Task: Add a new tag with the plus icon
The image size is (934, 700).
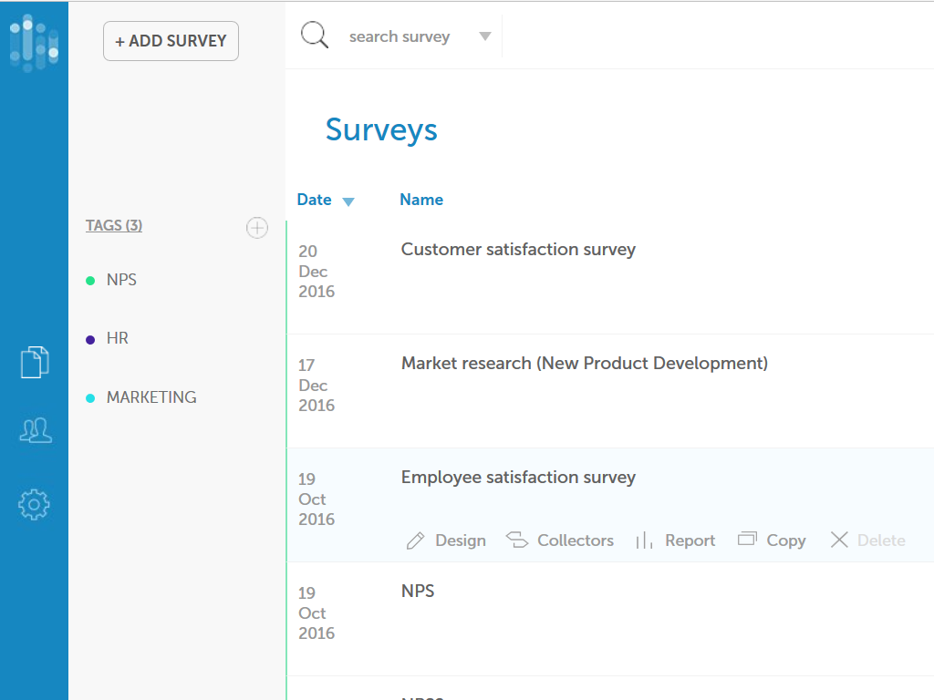Action: tap(257, 228)
